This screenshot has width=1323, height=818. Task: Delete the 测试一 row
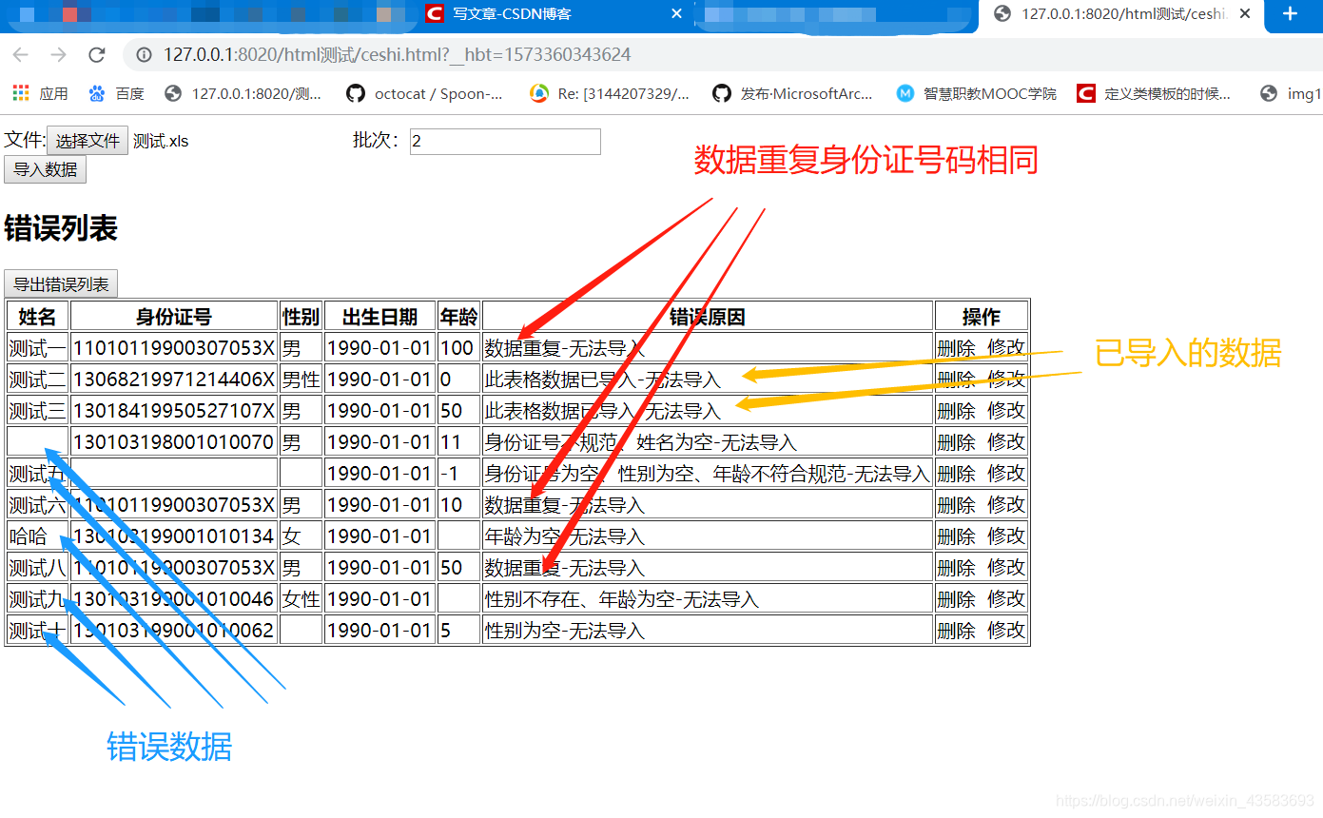(956, 348)
